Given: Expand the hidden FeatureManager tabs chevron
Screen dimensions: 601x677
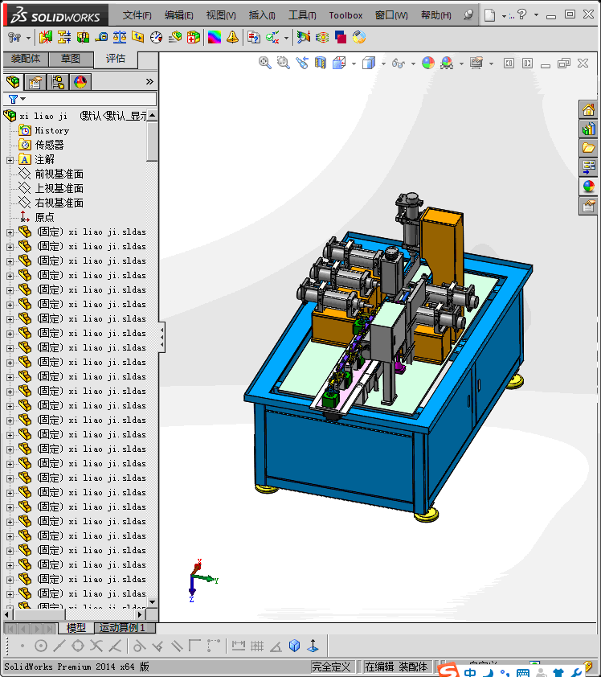Looking at the screenshot, I should 149,81.
